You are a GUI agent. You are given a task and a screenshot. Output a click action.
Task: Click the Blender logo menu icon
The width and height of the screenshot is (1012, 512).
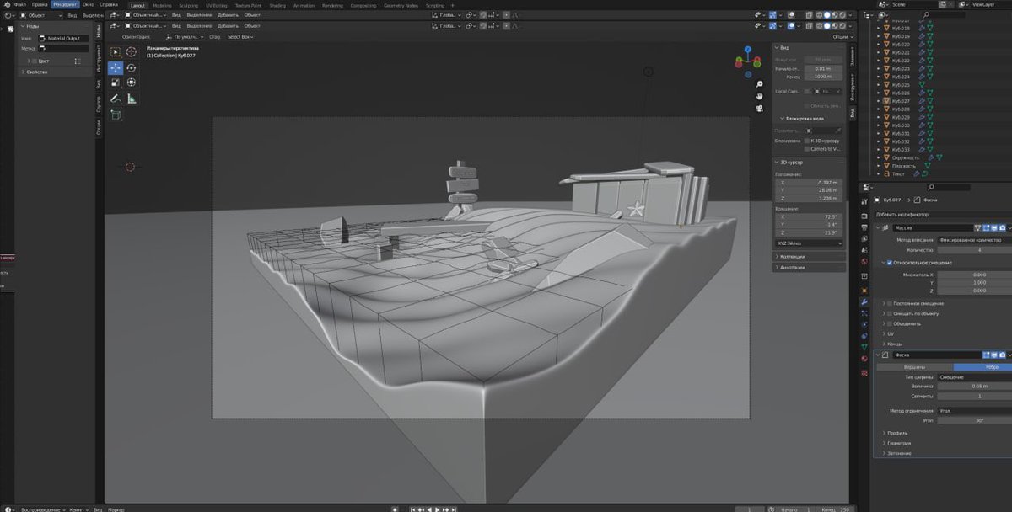coord(6,4)
